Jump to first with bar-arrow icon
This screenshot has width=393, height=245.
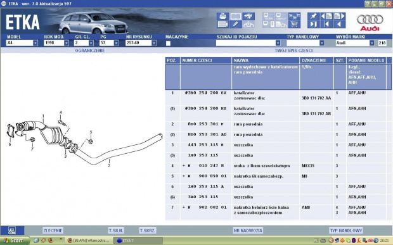click(326, 24)
